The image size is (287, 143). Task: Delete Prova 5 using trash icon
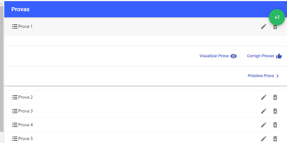(275, 139)
